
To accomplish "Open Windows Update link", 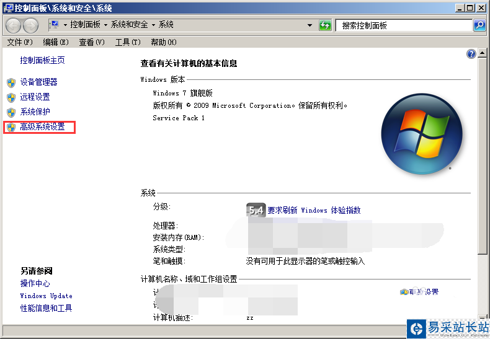I will click(x=47, y=296).
